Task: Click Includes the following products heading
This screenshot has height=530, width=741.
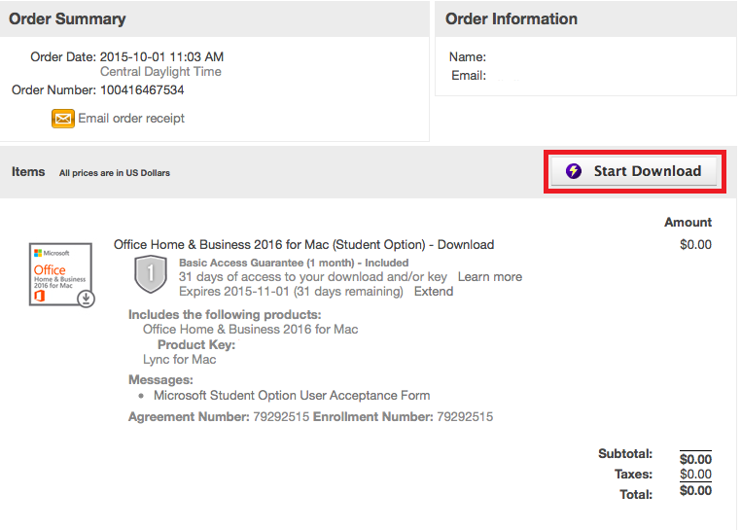Action: coord(225,314)
